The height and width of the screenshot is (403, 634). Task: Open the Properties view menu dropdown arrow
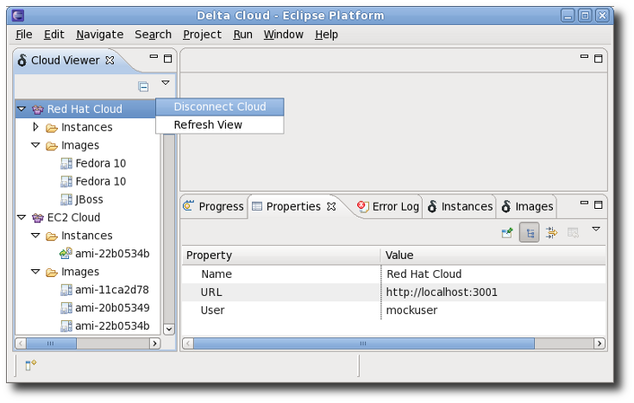(595, 229)
